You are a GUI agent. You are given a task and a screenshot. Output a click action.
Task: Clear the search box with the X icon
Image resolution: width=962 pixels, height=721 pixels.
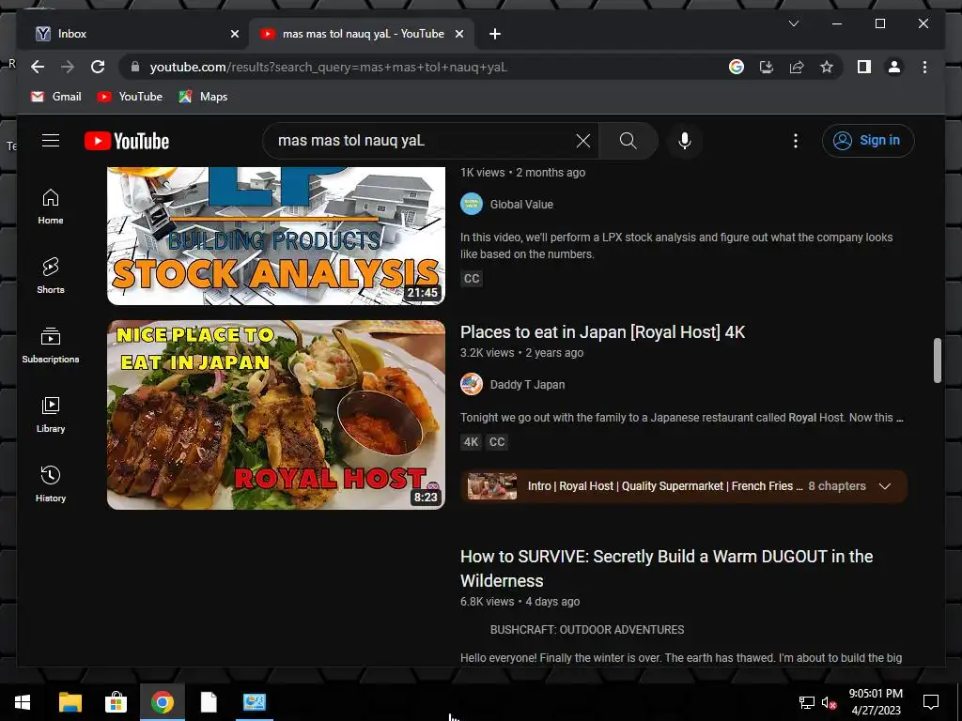click(x=582, y=141)
